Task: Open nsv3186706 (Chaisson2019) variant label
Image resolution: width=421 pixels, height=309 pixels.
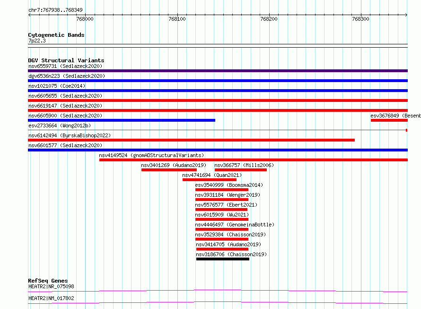Action: click(x=231, y=254)
